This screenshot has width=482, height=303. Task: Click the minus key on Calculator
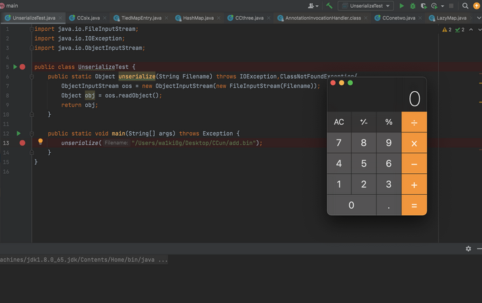click(414, 164)
